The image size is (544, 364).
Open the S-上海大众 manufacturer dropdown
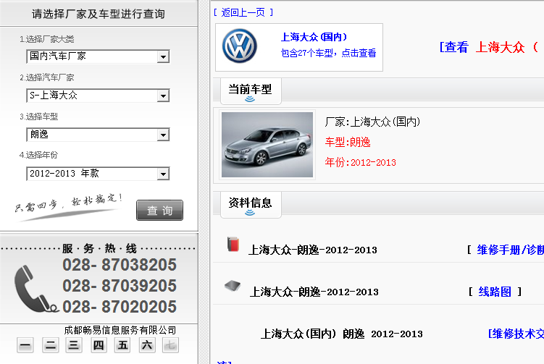(x=98, y=96)
